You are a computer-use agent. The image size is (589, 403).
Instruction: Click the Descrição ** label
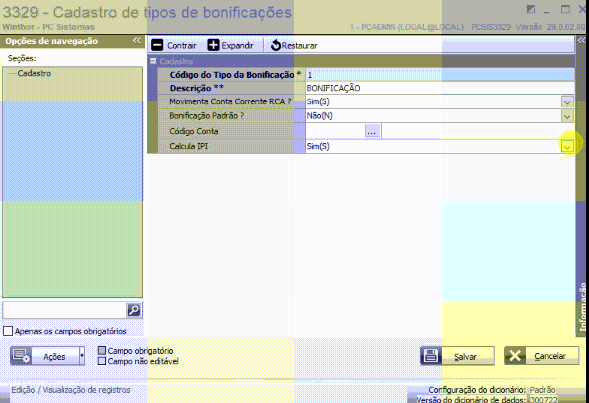click(196, 88)
